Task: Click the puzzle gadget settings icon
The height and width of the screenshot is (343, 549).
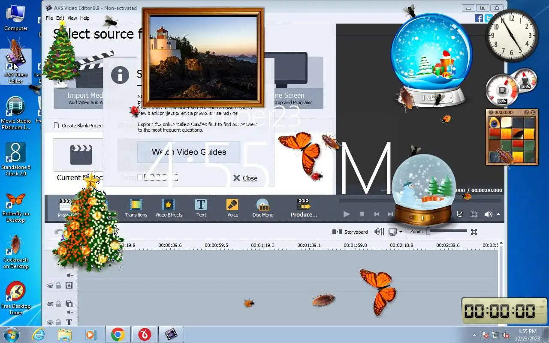Action: tap(533, 112)
